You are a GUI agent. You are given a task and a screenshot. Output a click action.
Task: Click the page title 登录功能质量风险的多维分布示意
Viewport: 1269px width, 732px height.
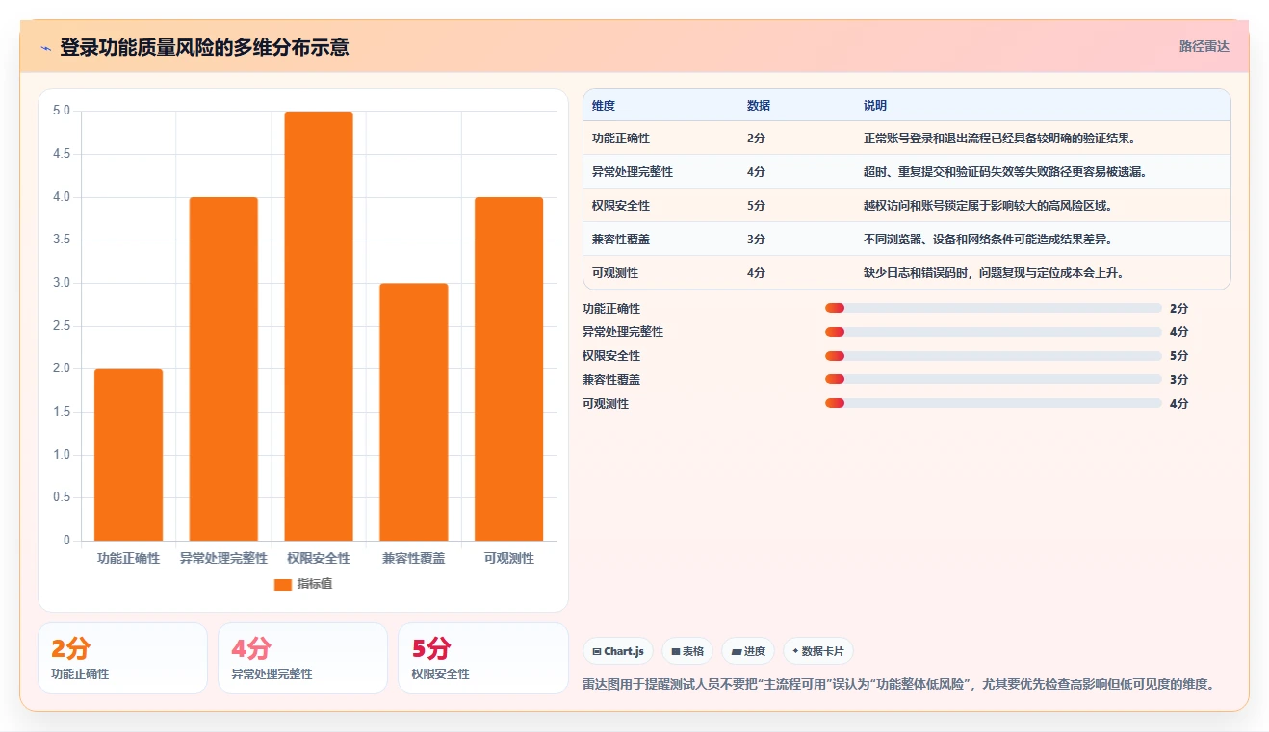pyautogui.click(x=204, y=47)
